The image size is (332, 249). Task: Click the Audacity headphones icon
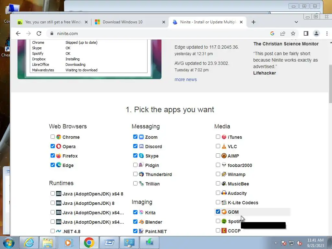tap(224, 193)
